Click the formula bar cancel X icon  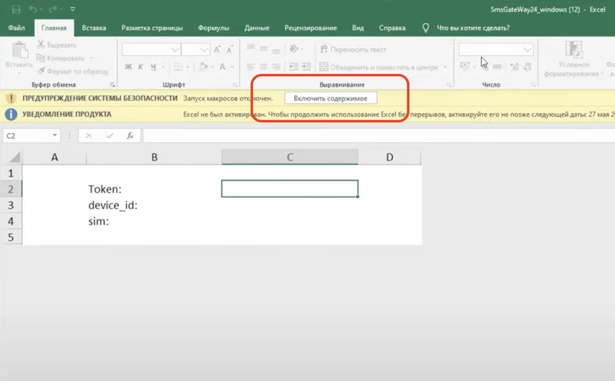coord(89,136)
